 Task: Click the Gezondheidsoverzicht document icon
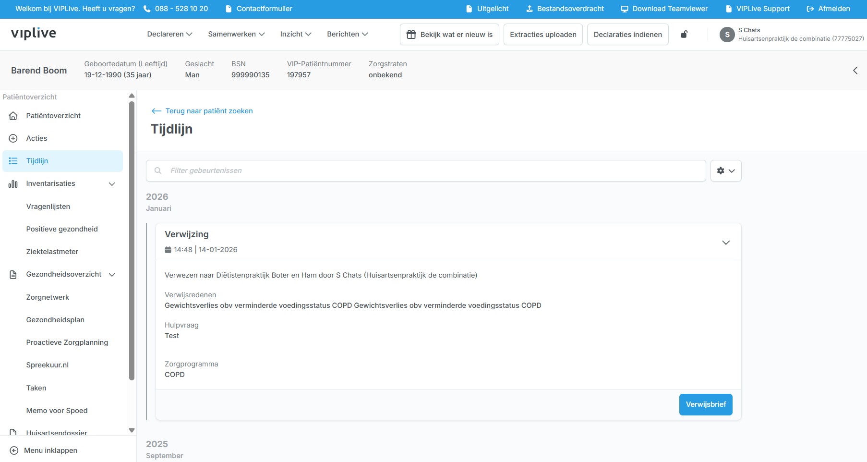tap(13, 275)
